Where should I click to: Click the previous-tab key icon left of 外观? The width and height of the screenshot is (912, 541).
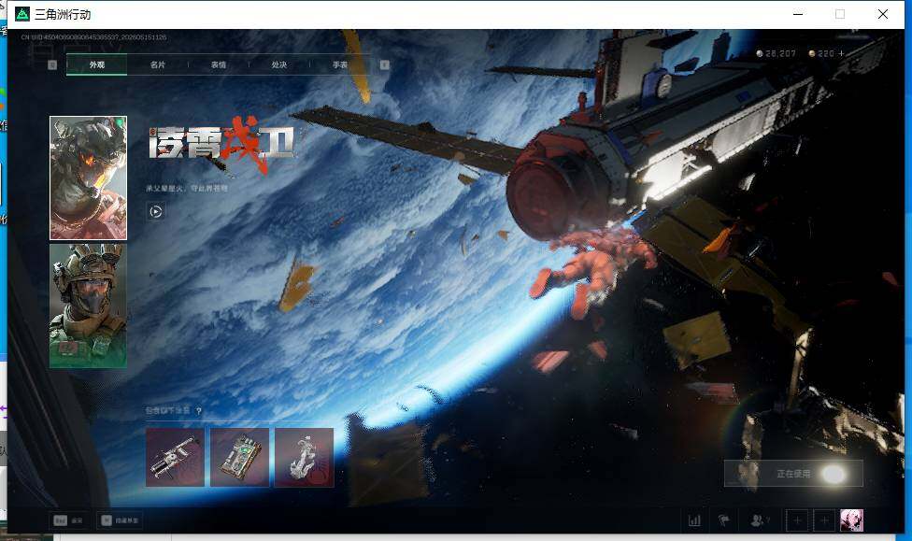(52, 64)
